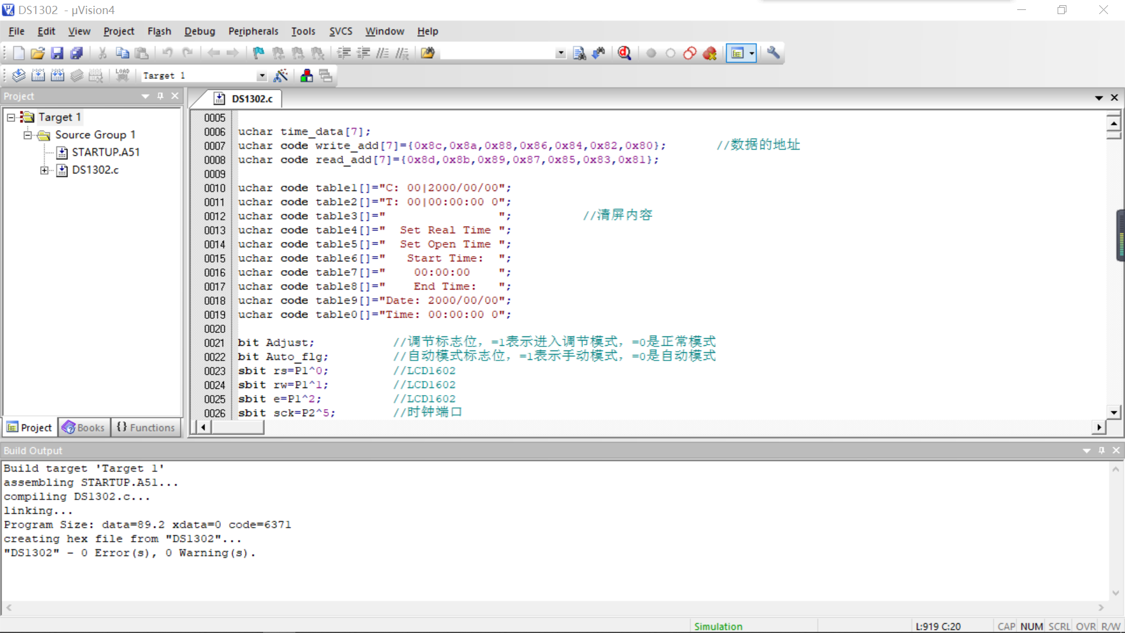Click the Incremental Find binoculars icon
This screenshot has width=1125, height=633.
(598, 53)
